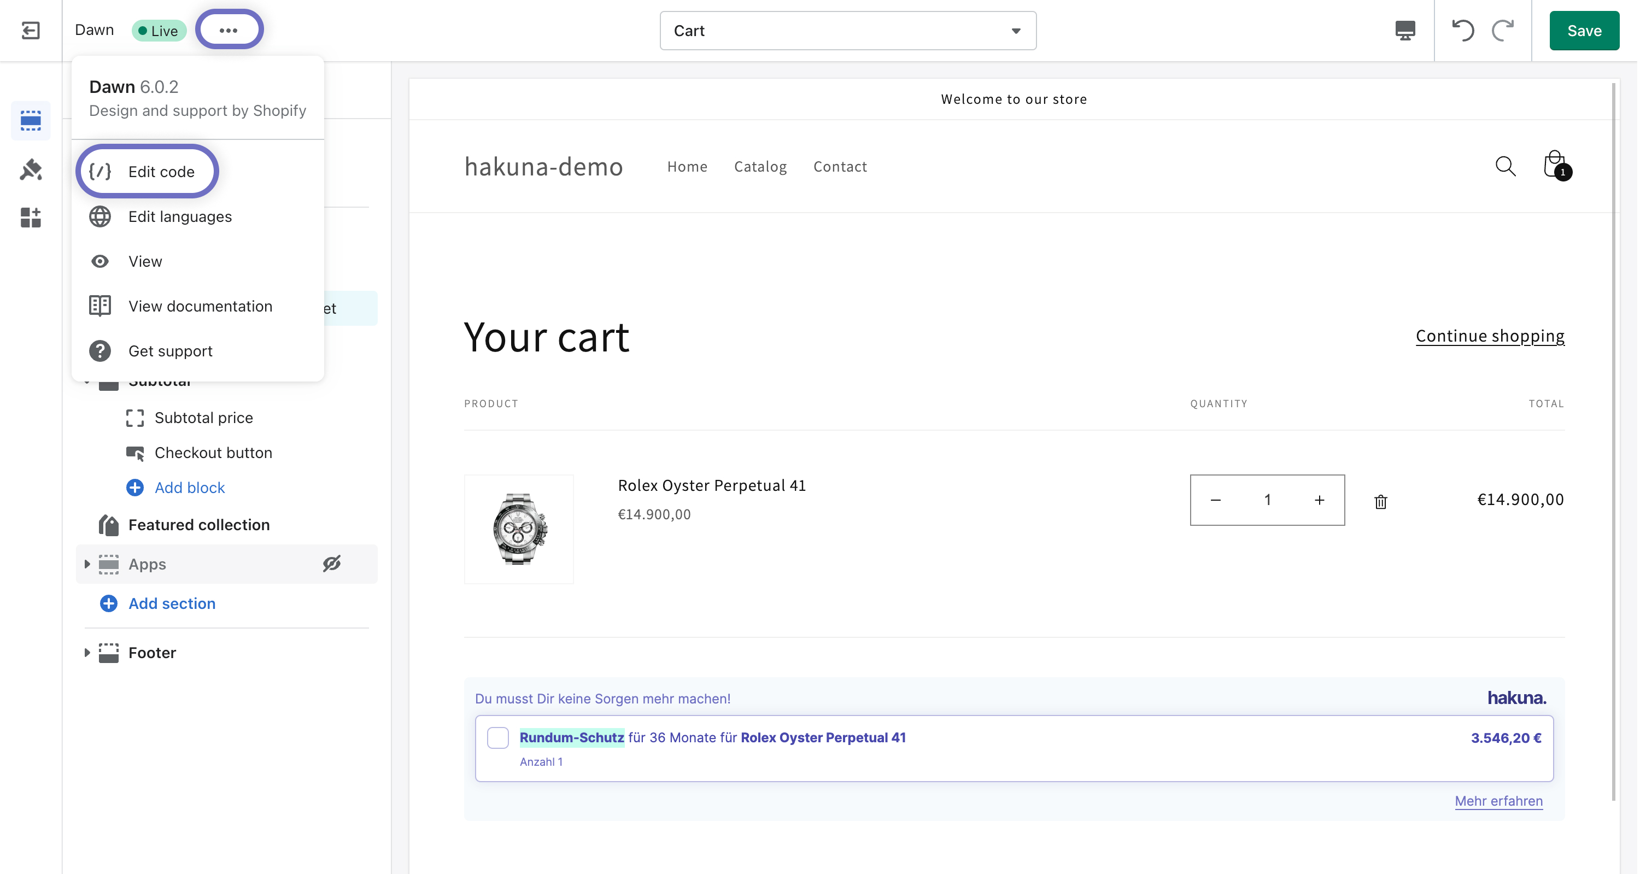Open the App embeds icon
This screenshot has width=1640, height=874.
pos(30,218)
